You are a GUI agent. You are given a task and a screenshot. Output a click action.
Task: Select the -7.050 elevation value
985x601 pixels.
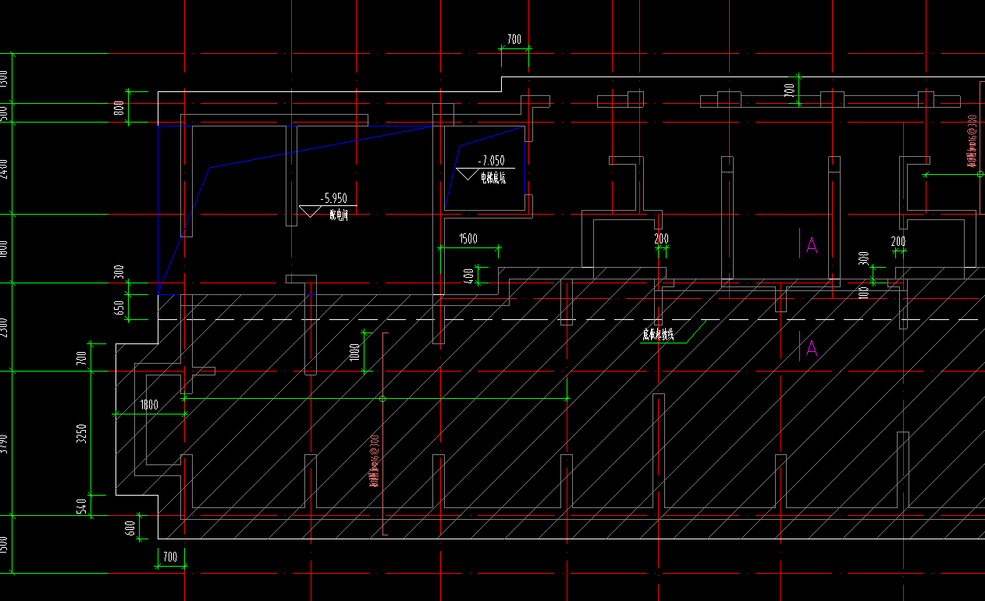[x=490, y=161]
